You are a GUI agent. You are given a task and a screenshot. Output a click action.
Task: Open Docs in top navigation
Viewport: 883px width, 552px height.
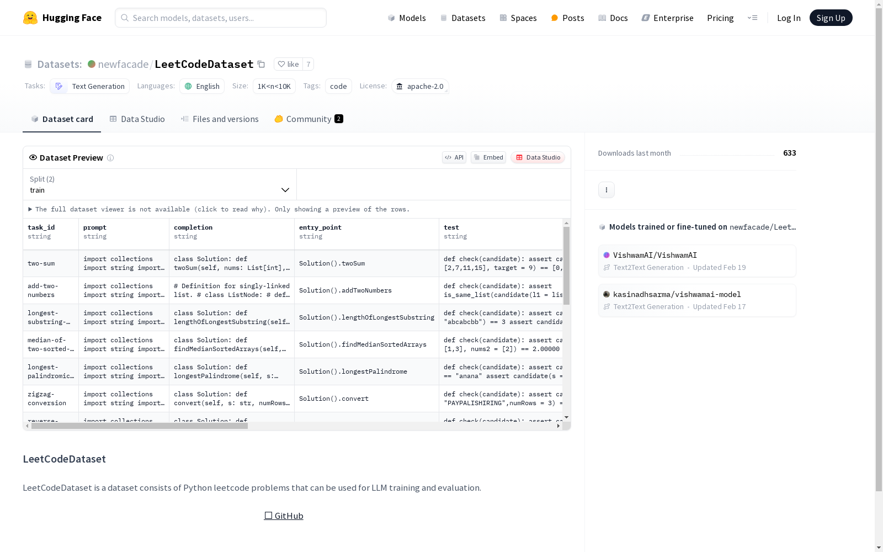(x=613, y=18)
